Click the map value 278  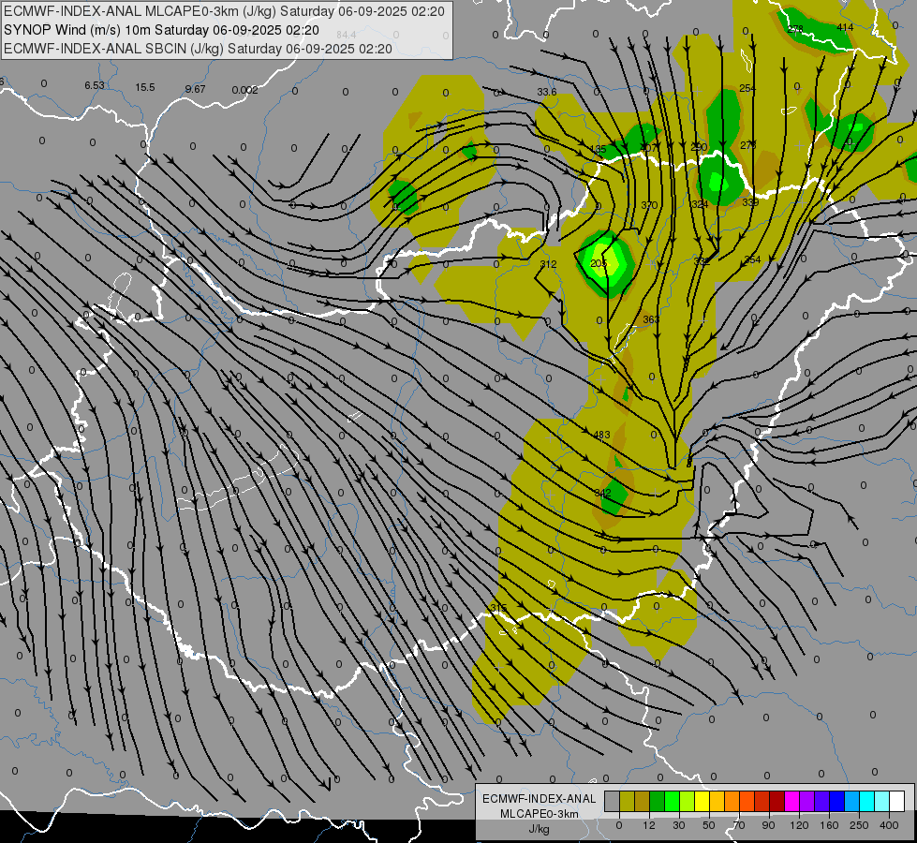[x=795, y=29]
